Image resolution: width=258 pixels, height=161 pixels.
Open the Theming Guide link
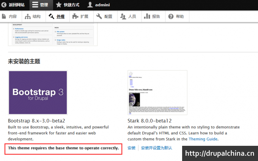pos(203,139)
